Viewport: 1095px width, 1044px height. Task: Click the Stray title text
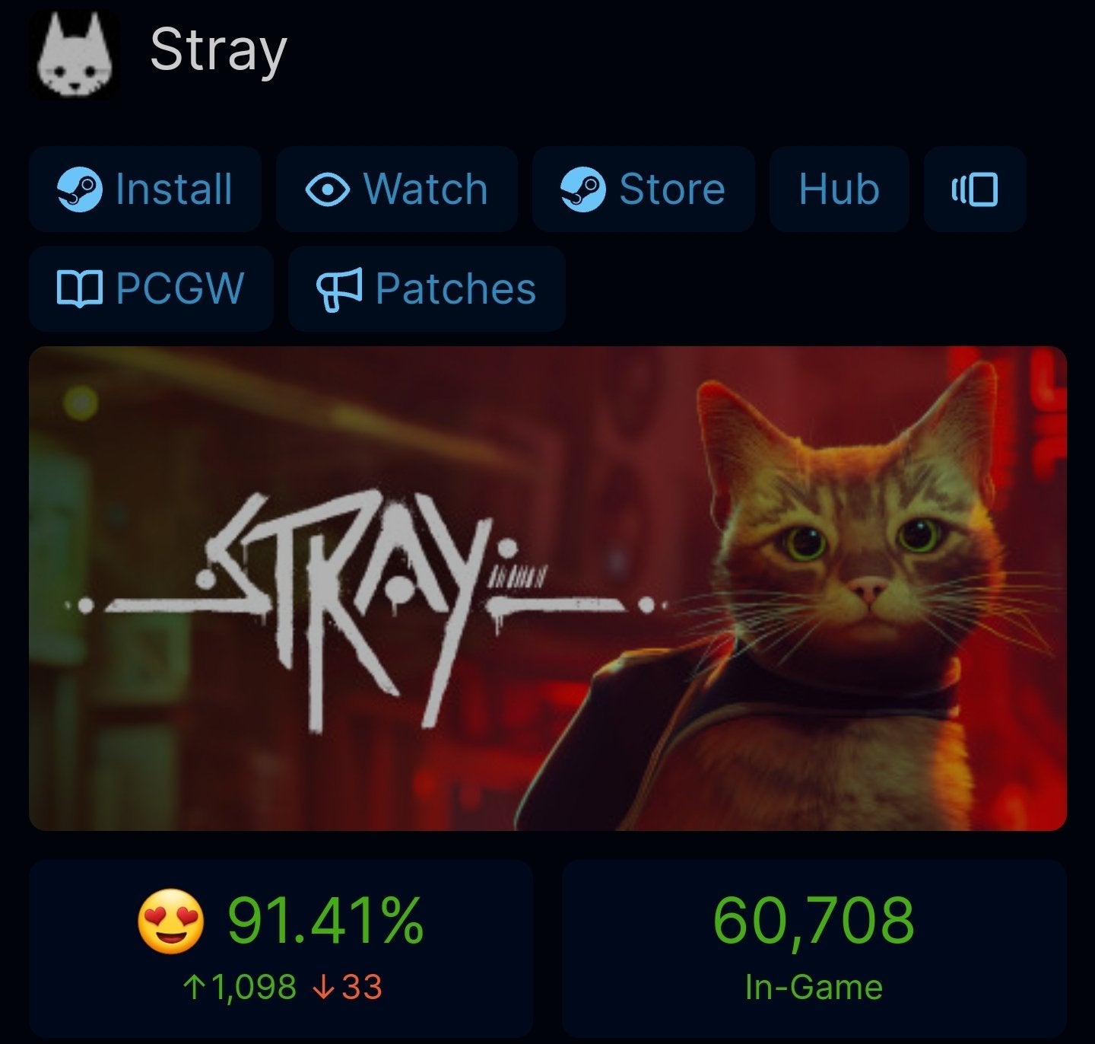pyautogui.click(x=218, y=50)
